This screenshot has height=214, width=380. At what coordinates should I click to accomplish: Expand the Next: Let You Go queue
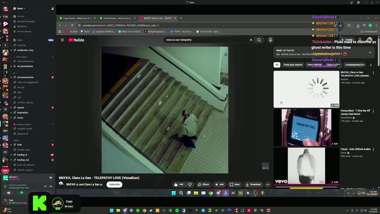point(370,52)
